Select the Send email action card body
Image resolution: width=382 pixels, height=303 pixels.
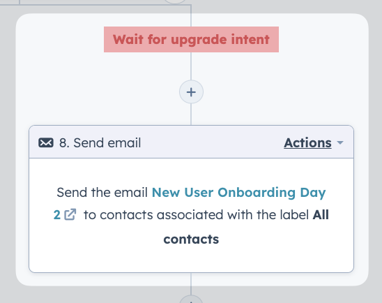click(191, 215)
